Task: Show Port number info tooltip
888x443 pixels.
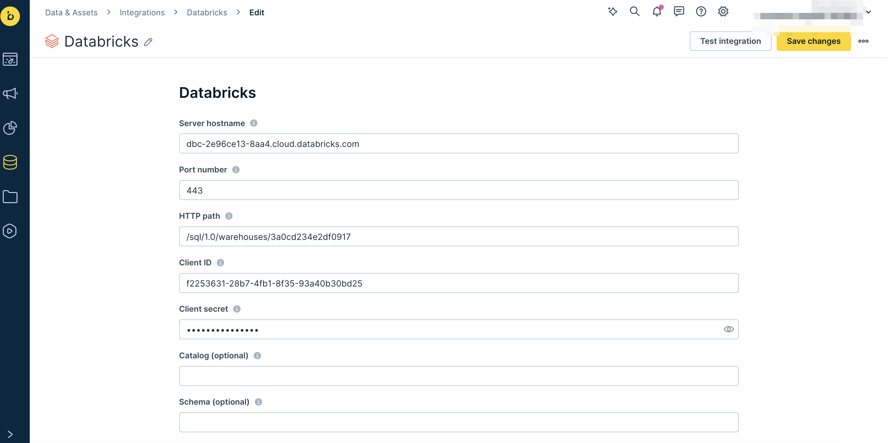Action: point(236,170)
